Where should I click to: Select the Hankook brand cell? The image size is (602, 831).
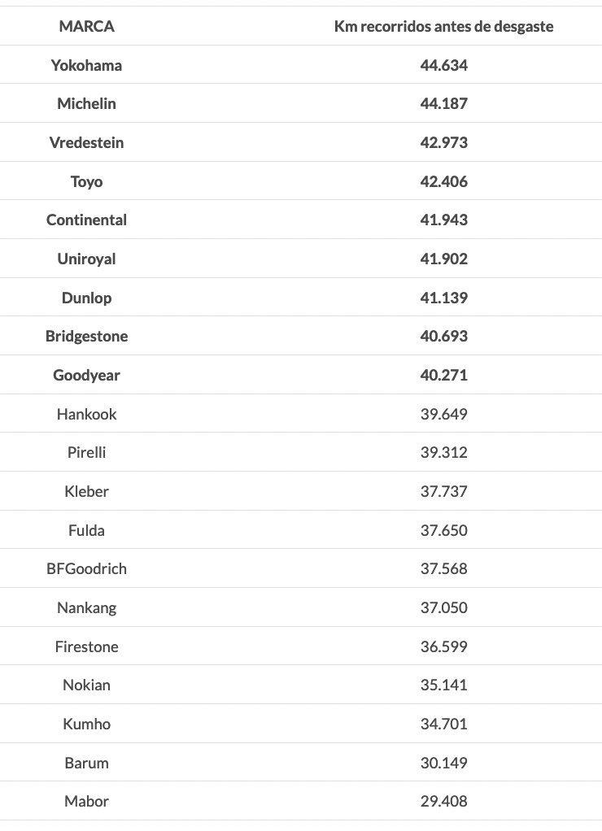click(86, 414)
